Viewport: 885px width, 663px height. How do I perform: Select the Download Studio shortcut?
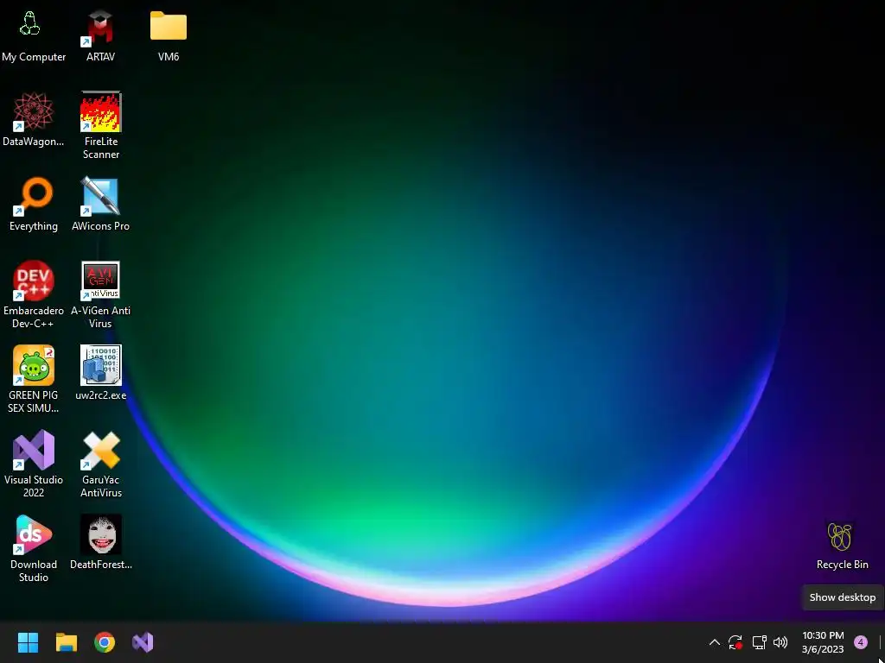click(x=34, y=534)
